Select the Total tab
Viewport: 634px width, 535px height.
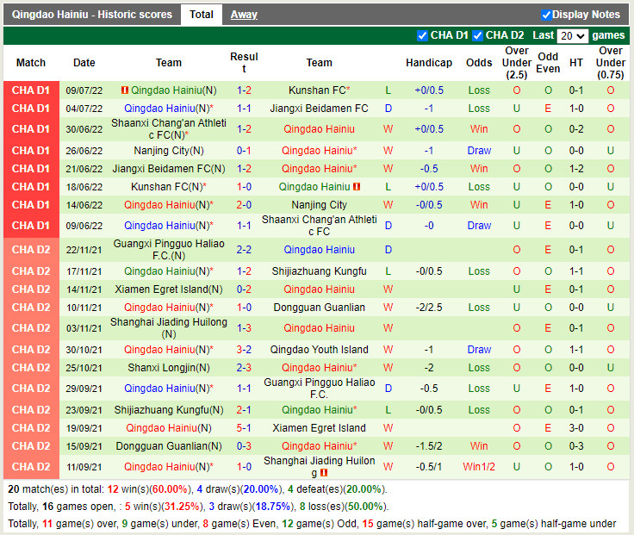tap(202, 15)
